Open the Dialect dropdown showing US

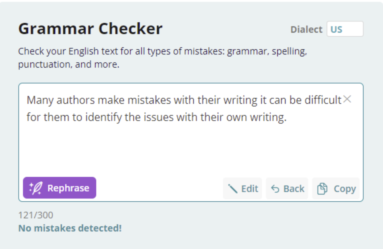pyautogui.click(x=345, y=29)
